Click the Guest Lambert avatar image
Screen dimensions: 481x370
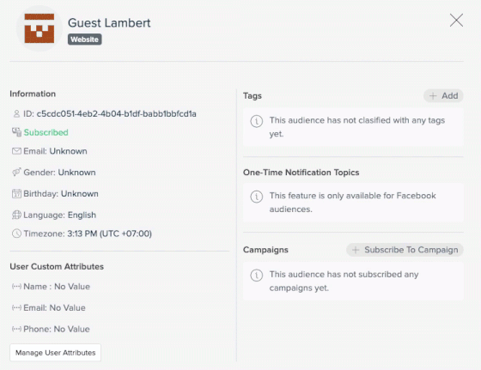click(x=40, y=28)
